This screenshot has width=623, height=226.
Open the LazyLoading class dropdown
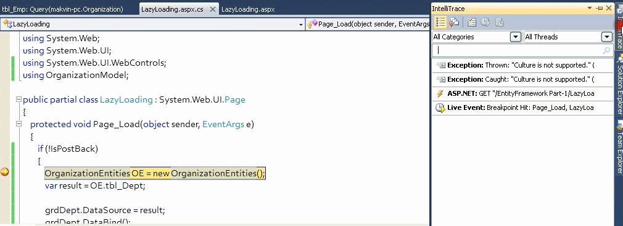301,25
